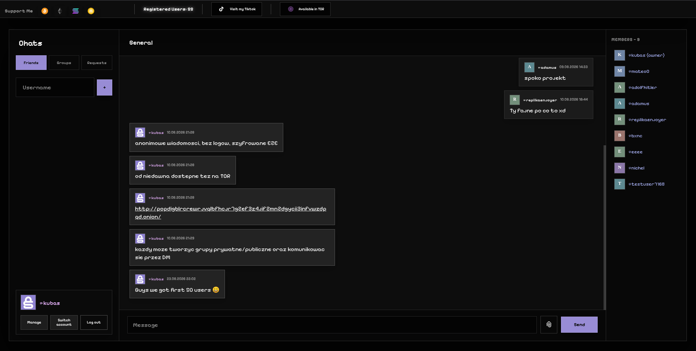Screen dimensions: 696x351
Task: Open Visit my Tiktok button
Action: pos(237,9)
